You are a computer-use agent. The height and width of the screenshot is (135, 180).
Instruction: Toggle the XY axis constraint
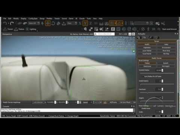coord(96,23)
